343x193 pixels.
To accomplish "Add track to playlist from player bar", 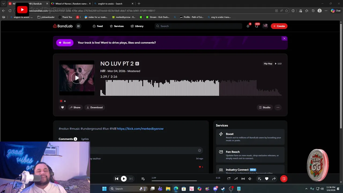I will 259,179.
